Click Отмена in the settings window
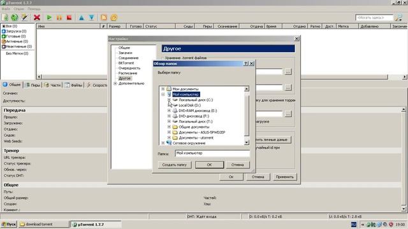This screenshot has height=229, width=408. pos(258,177)
